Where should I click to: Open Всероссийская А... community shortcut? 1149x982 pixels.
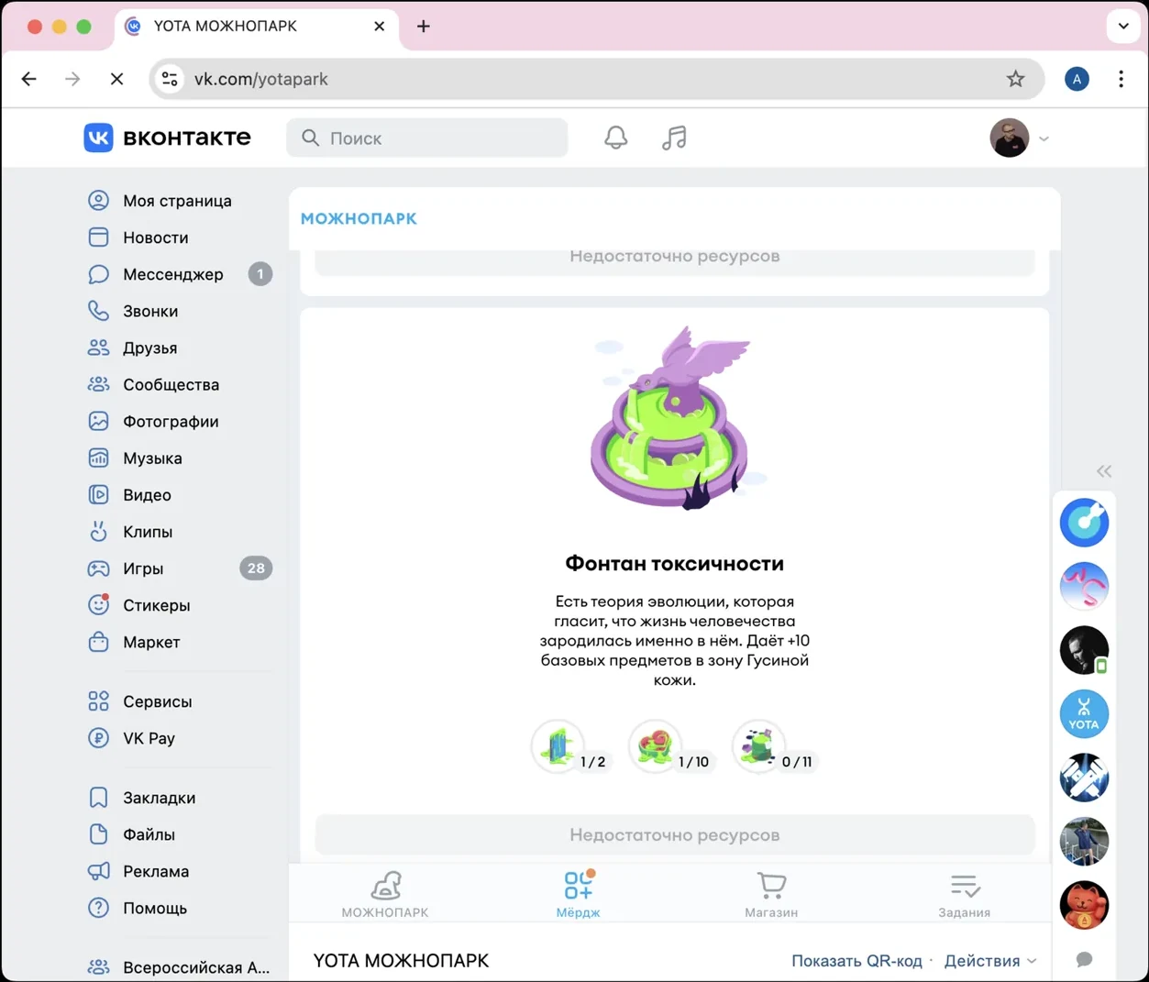[179, 967]
